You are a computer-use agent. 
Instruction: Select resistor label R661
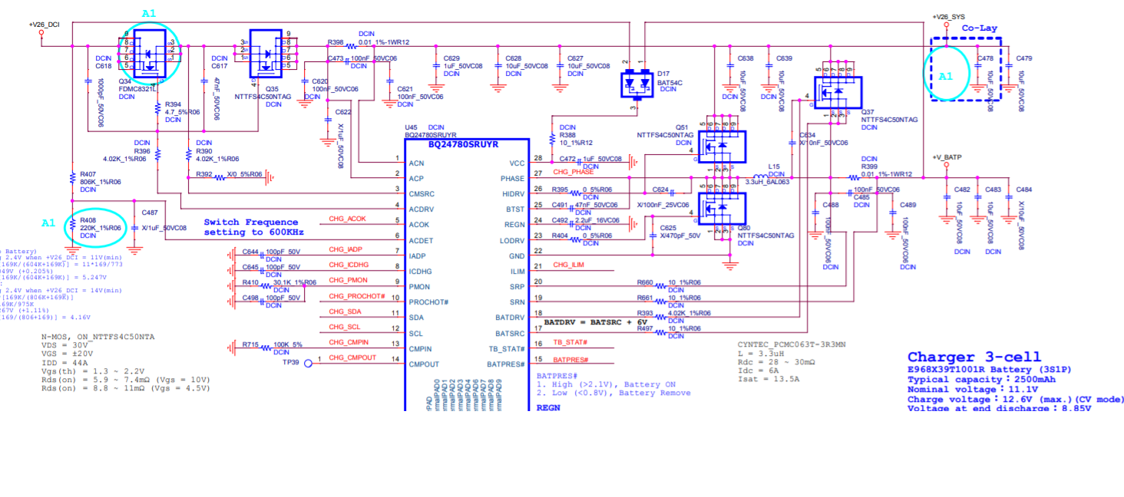(645, 298)
